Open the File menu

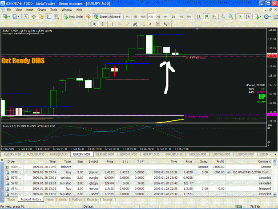pyautogui.click(x=9, y=10)
